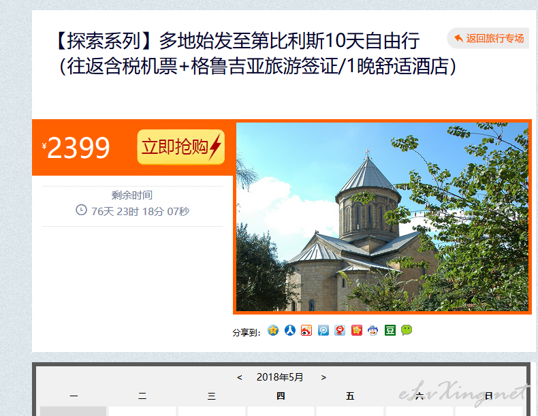Click the countdown 76天 23时 18分 07秒
The height and width of the screenshot is (416, 538).
tap(140, 211)
